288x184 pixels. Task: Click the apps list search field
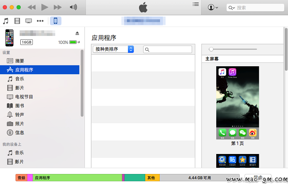167,49
